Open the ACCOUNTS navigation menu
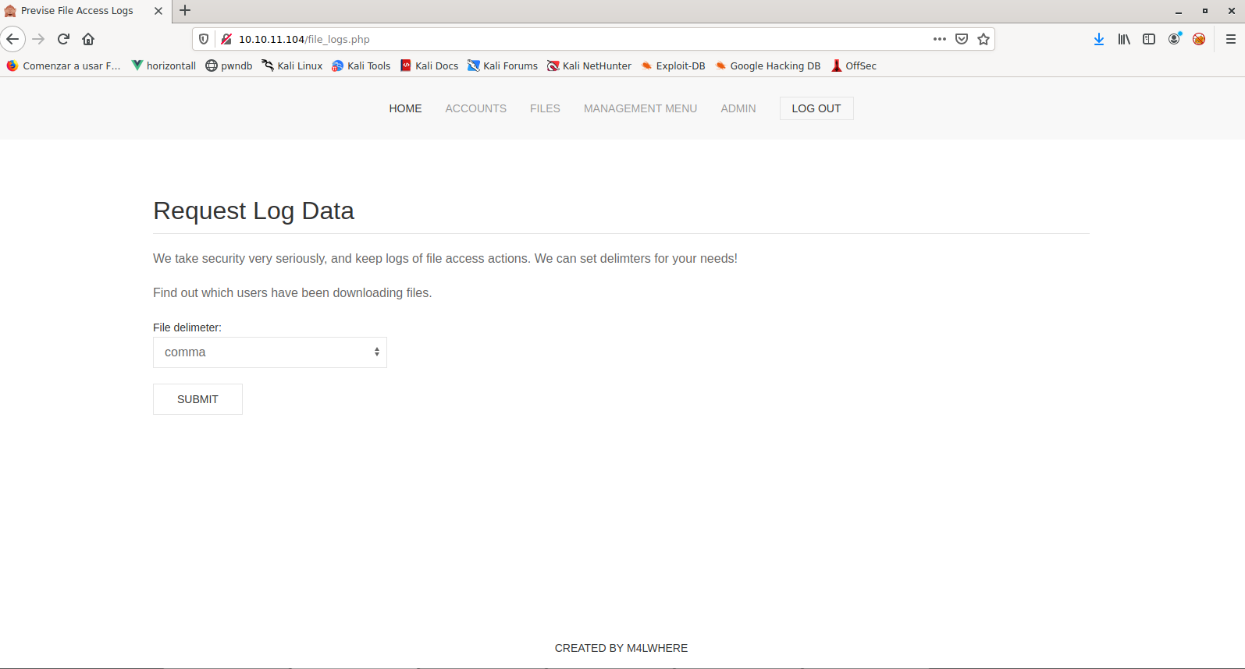This screenshot has width=1245, height=669. (475, 108)
